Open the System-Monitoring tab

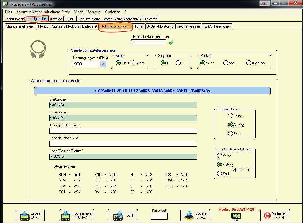160,26
